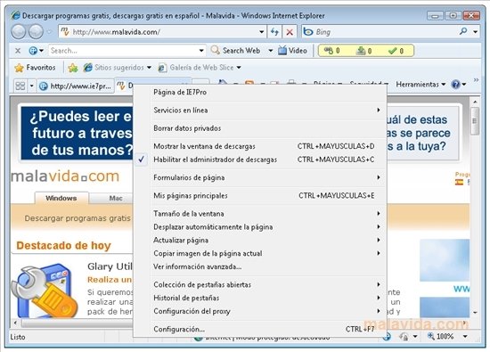This screenshot has width=490, height=352.
Task: Click the Quick Tabs grid icon
Action: point(20,86)
